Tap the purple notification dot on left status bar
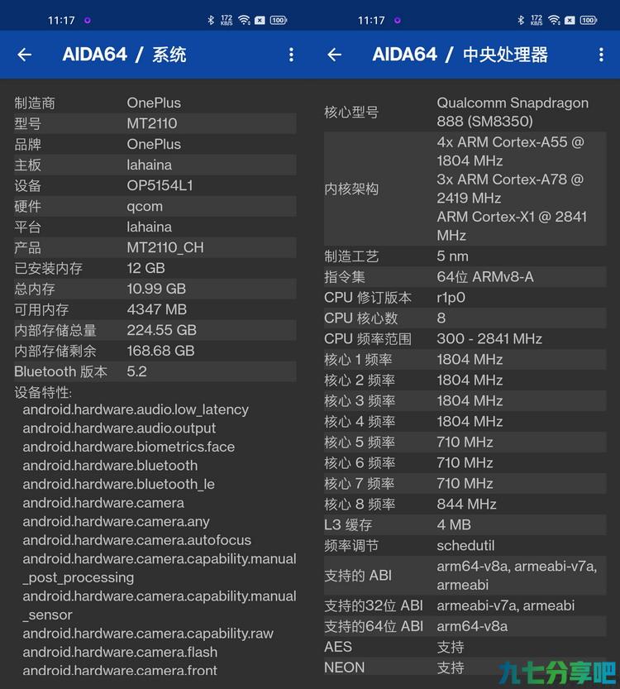This screenshot has height=689, width=620. (x=88, y=20)
